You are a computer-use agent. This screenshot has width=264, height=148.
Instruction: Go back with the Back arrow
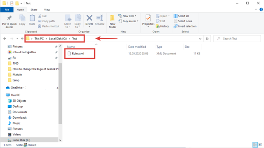click(x=5, y=39)
